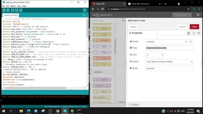Image resolution: width=203 pixels, height=114 pixels.
Task: Open the Arduino Serial Monitor icon
Action: pyautogui.click(x=85, y=10)
